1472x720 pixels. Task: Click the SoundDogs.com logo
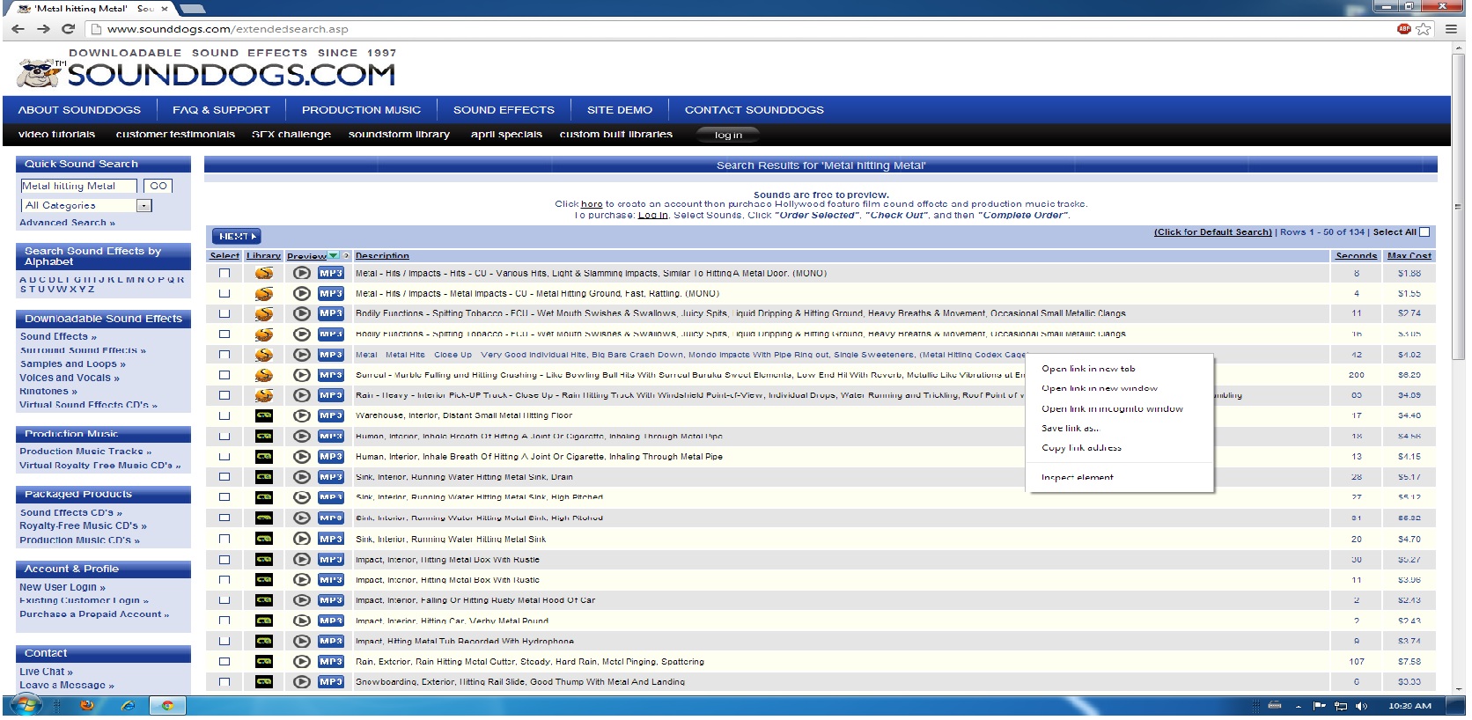[x=208, y=69]
